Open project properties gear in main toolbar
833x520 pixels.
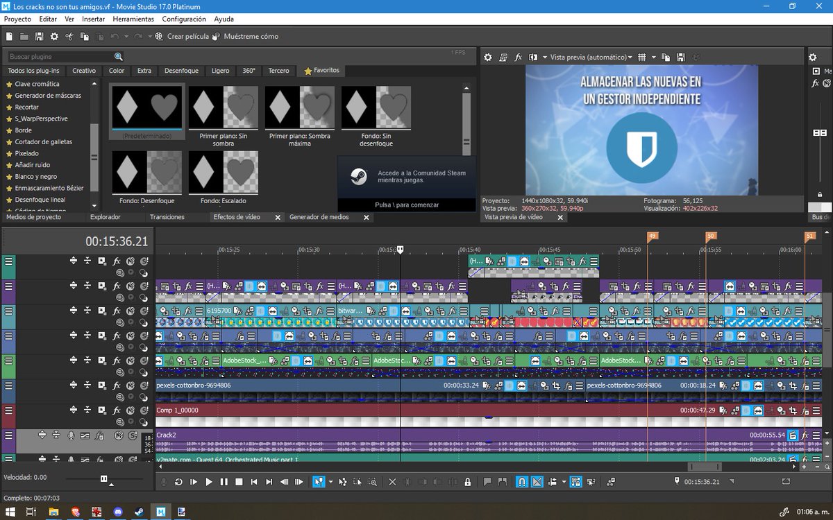coord(54,36)
